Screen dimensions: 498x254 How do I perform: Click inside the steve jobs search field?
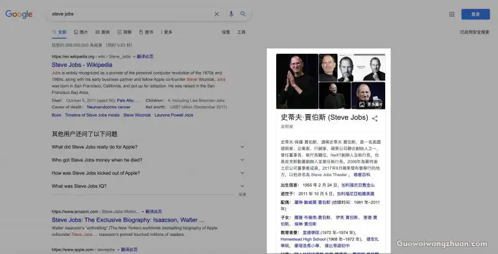130,14
